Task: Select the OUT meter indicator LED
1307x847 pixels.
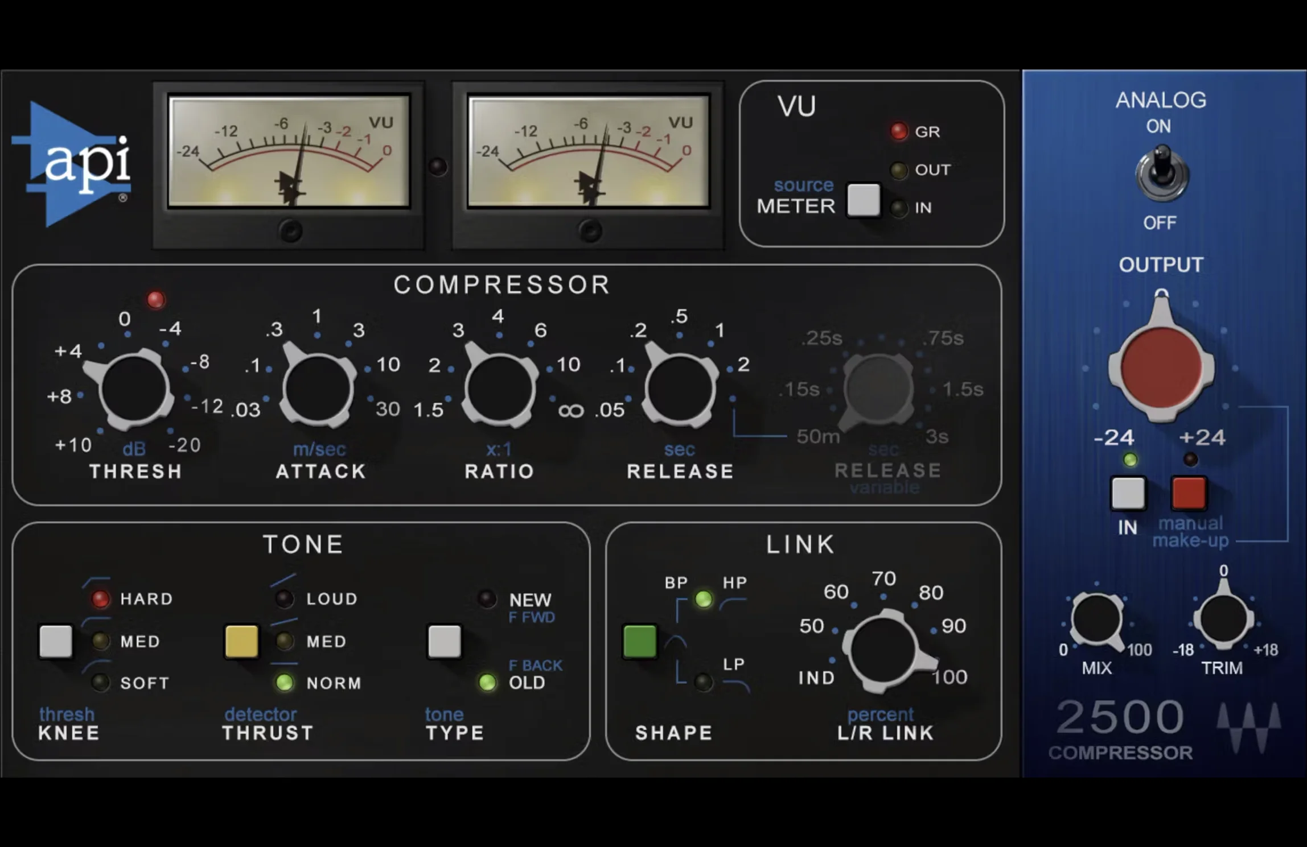Action: pos(899,170)
